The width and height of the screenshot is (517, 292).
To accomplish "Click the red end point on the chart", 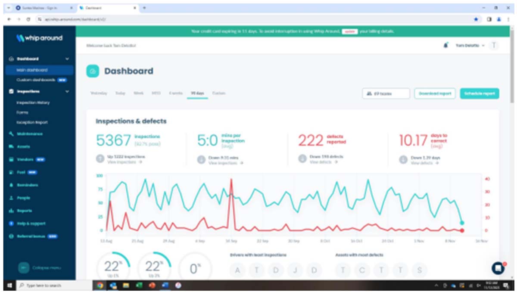I will pos(462,231).
